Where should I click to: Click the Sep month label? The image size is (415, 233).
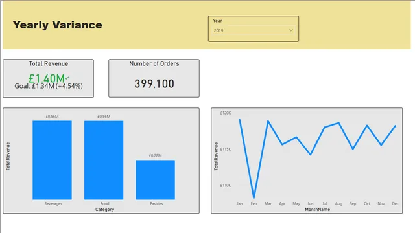(x=353, y=204)
